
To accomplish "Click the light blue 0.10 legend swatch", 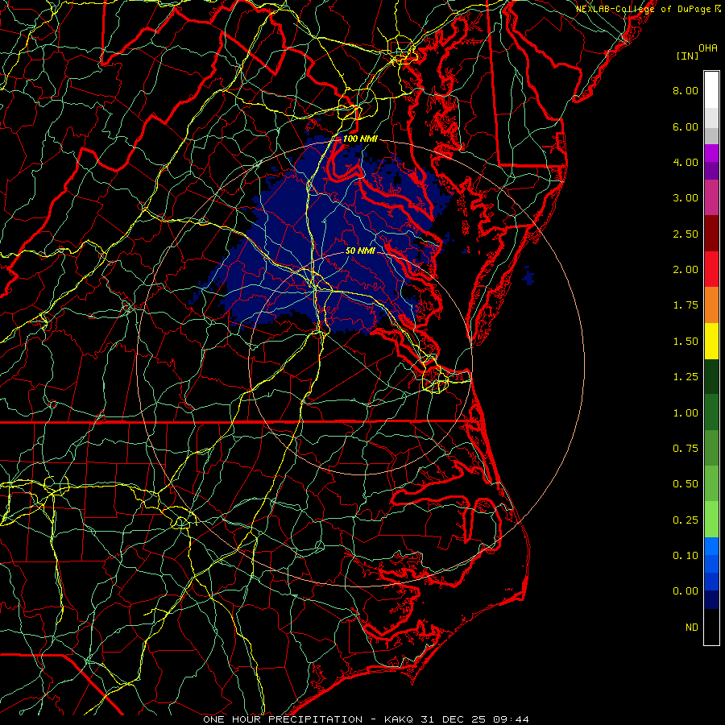I will (711, 546).
